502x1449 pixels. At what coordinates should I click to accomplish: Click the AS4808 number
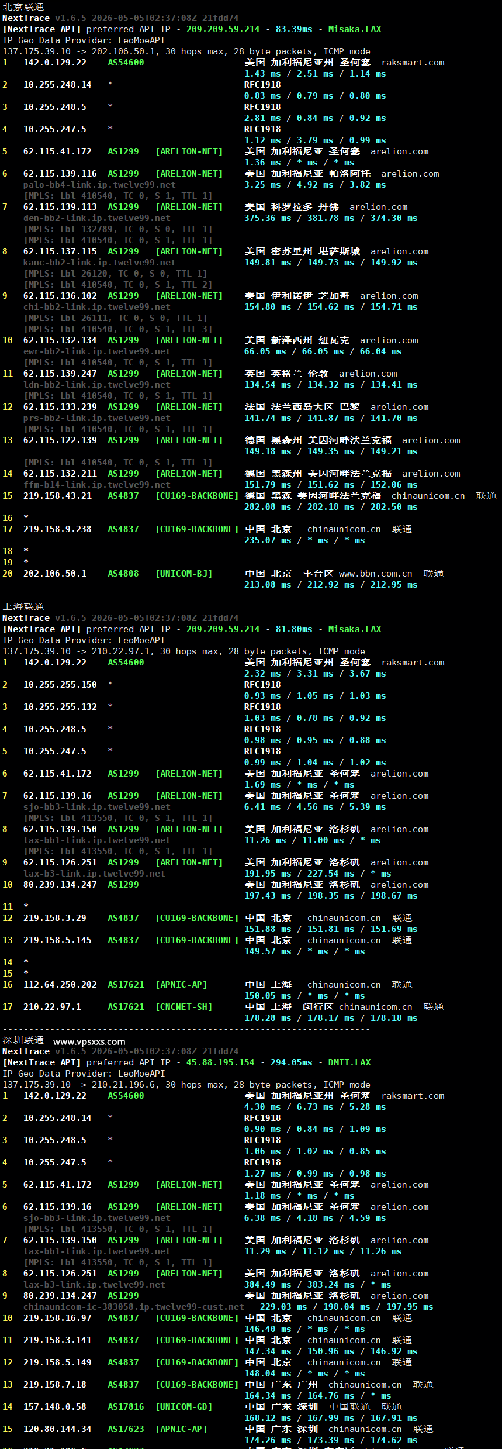[x=123, y=574]
